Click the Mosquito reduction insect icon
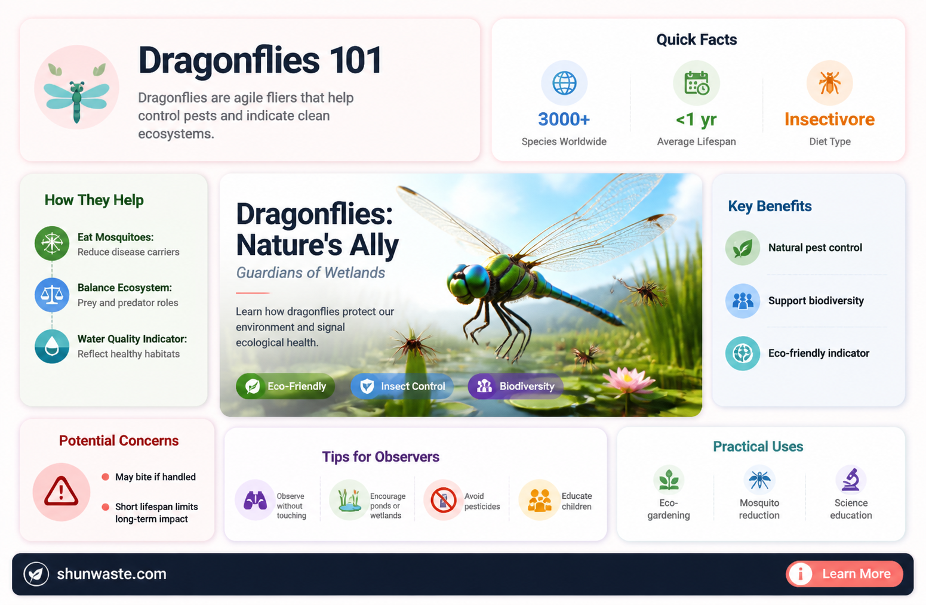 click(x=759, y=480)
